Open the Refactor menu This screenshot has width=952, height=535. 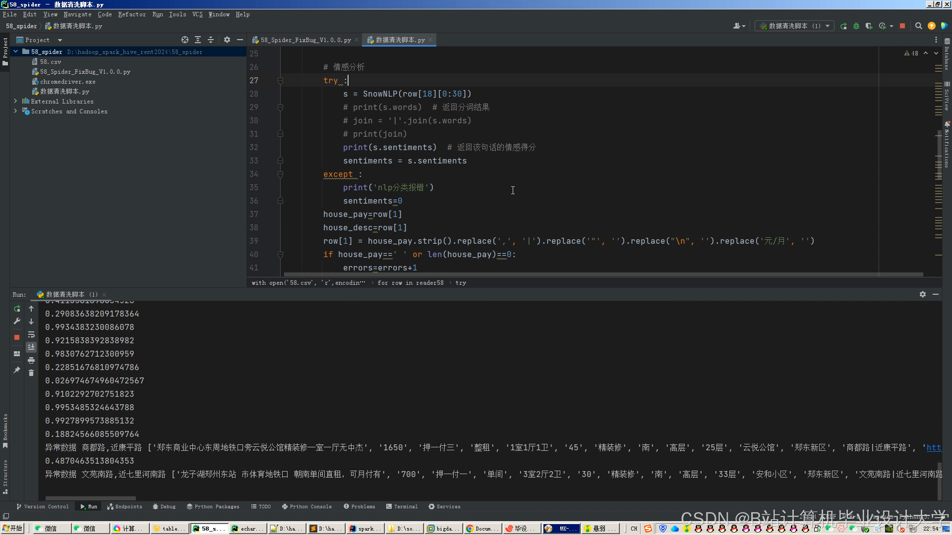coord(132,14)
